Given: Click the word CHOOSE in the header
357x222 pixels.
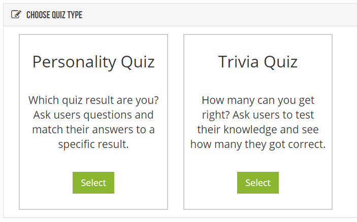Looking at the screenshot, I should tap(38, 15).
